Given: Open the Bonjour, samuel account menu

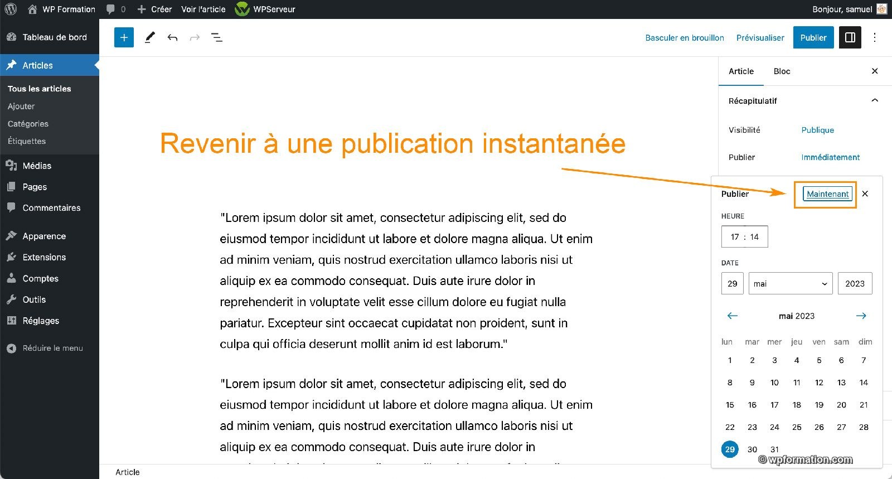Looking at the screenshot, I should click(849, 9).
